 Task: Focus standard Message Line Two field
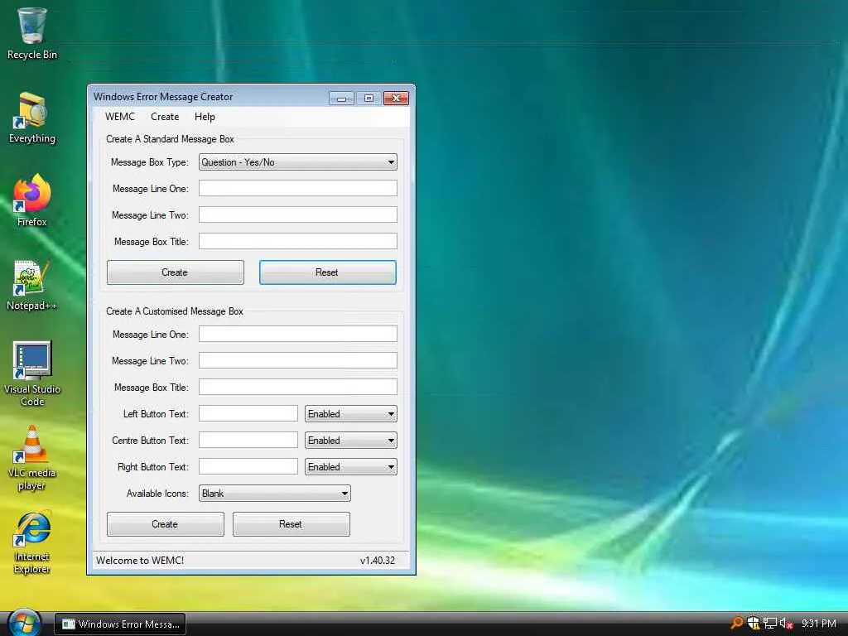[x=298, y=214]
